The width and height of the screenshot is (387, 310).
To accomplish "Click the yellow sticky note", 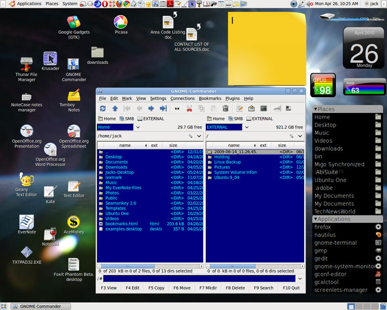I will click(x=266, y=49).
